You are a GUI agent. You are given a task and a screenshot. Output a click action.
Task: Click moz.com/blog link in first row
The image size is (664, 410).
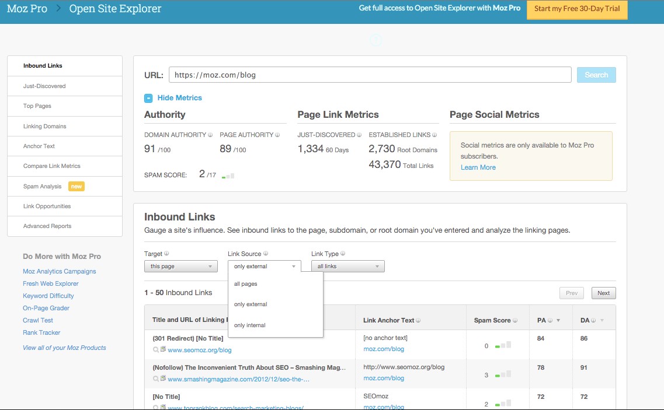pos(384,349)
